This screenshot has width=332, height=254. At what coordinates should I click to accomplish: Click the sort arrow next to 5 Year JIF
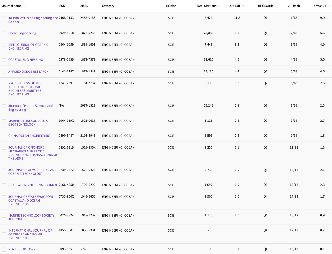(x=329, y=6)
